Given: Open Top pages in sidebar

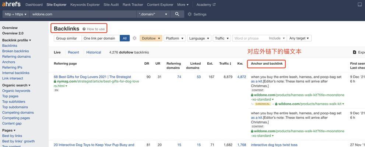Looking at the screenshot, I should click(10, 96).
